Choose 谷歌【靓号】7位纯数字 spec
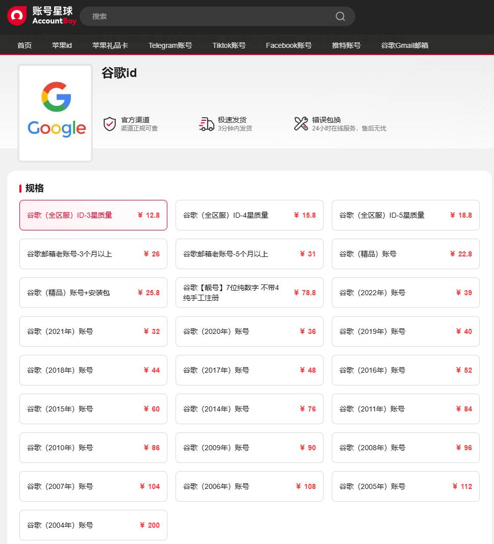The width and height of the screenshot is (494, 544). pos(250,293)
